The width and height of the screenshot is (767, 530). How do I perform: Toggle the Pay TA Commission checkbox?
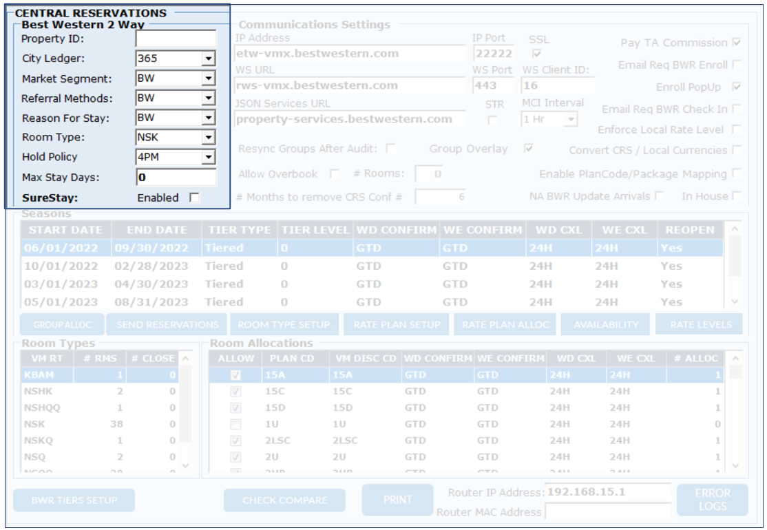point(737,43)
